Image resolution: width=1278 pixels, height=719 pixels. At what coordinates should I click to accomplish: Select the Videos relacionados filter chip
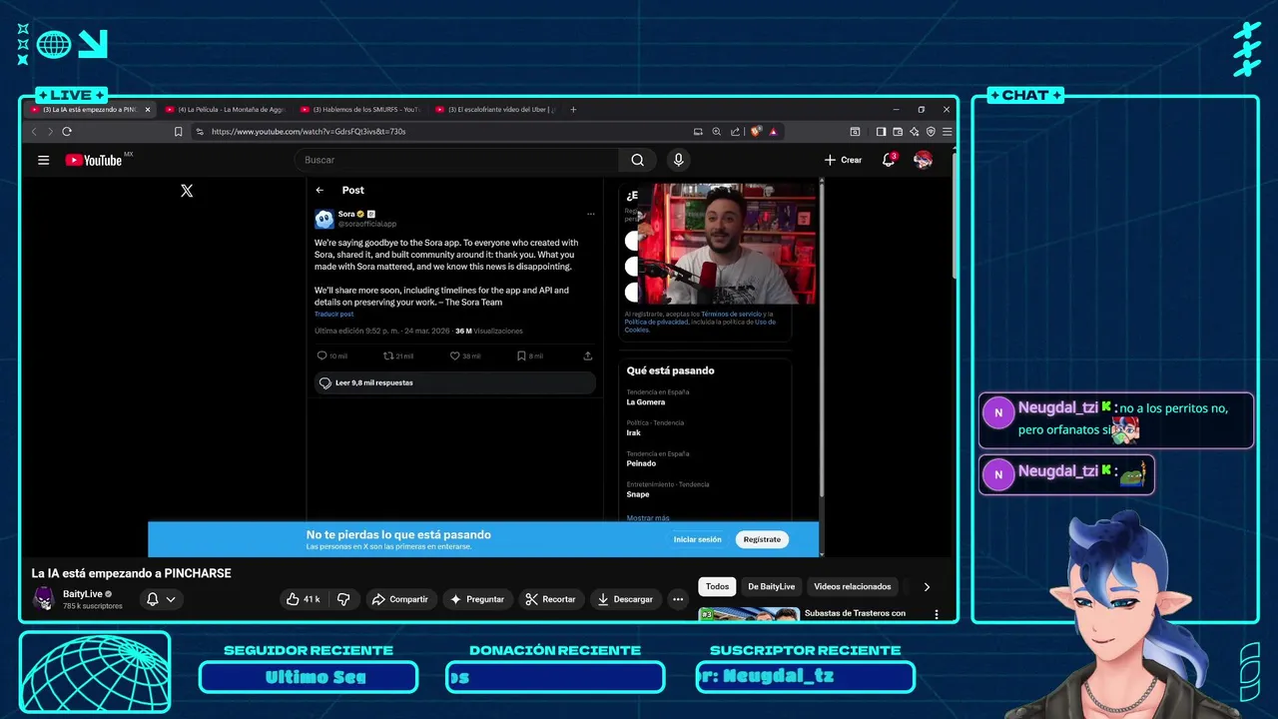[x=852, y=587]
